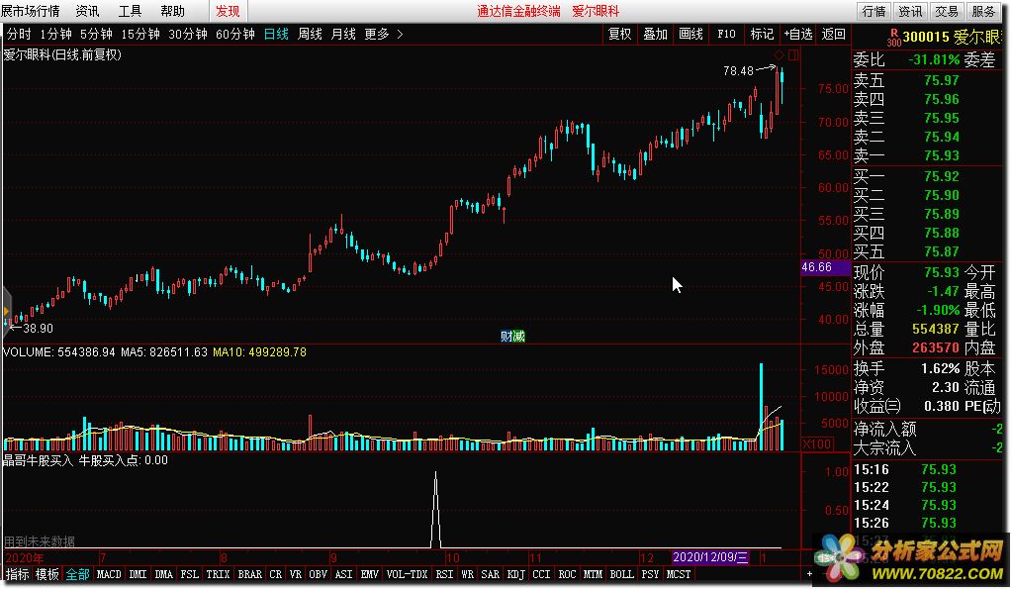Open the F10 company info
1012x589 pixels.
point(726,35)
